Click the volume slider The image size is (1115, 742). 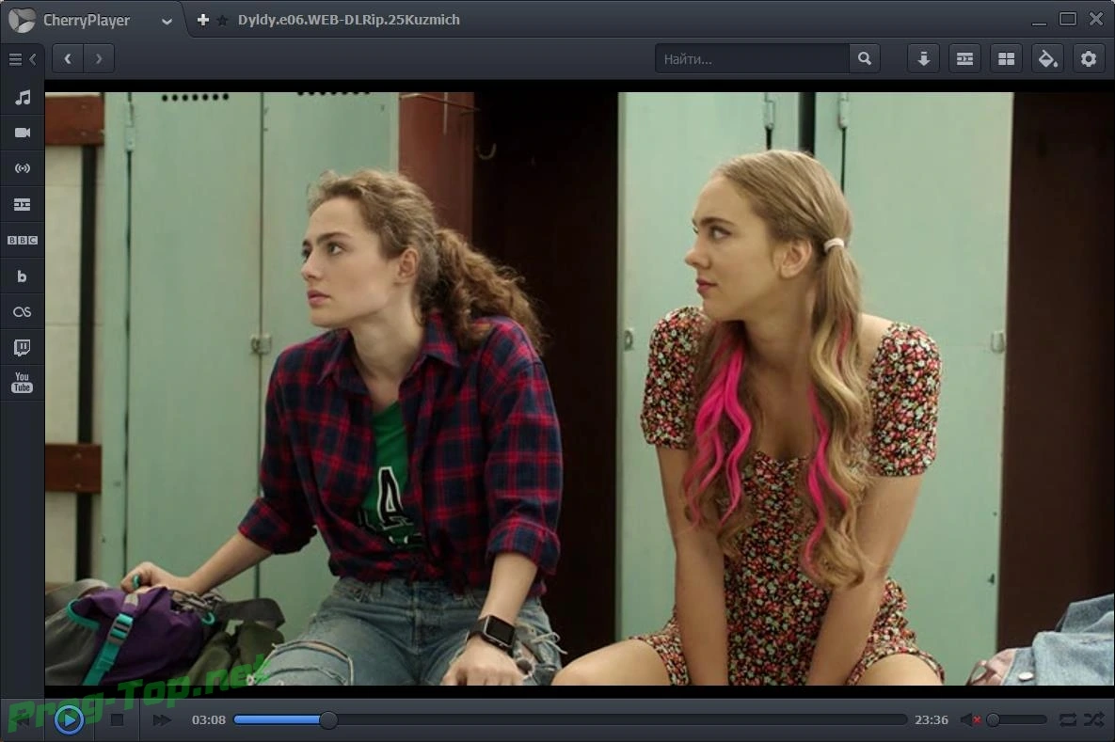[x=1016, y=720]
